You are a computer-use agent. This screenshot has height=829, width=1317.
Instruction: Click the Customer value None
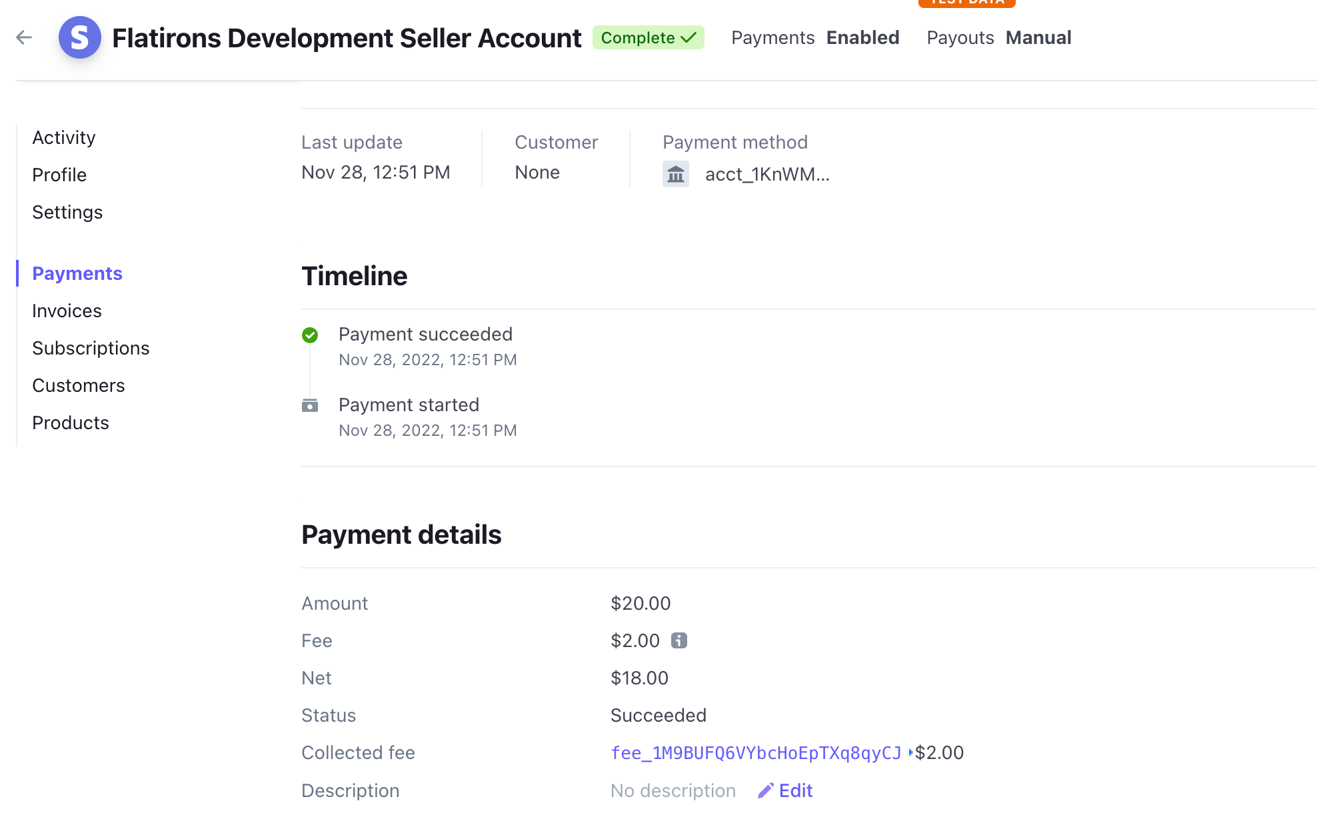(x=537, y=172)
